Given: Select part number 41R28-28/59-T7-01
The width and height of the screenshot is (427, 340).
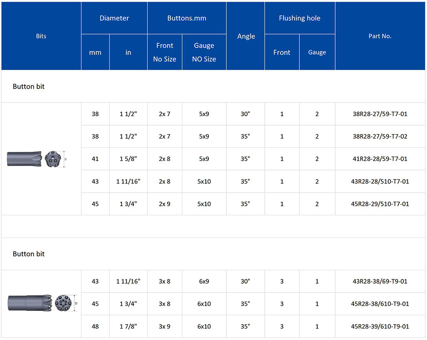Looking at the screenshot, I should click(x=380, y=159).
